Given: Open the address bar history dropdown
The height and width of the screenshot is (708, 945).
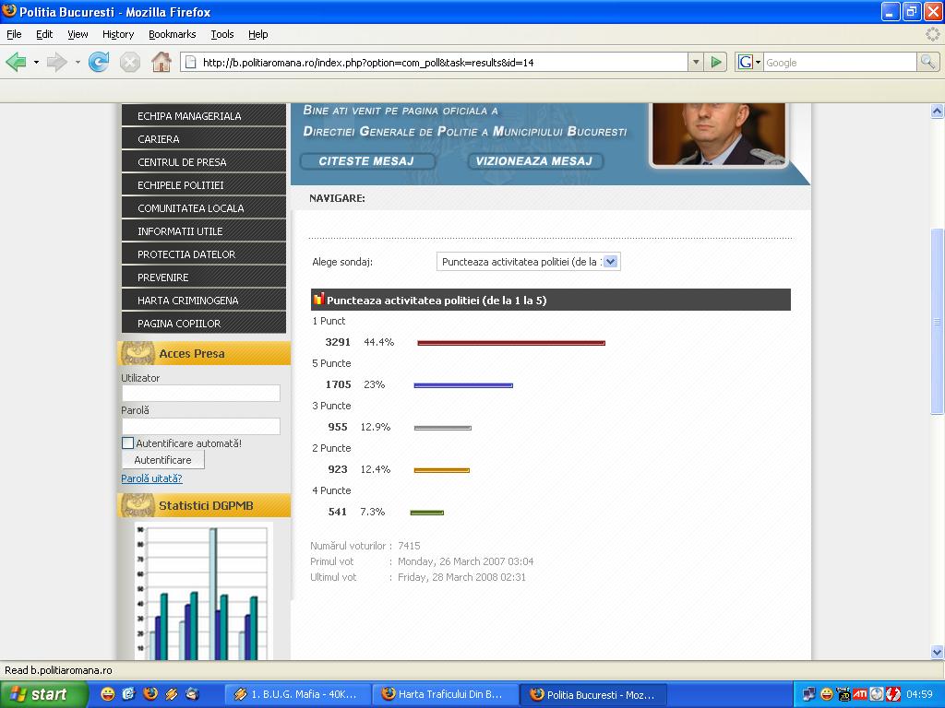Looking at the screenshot, I should click(x=696, y=63).
